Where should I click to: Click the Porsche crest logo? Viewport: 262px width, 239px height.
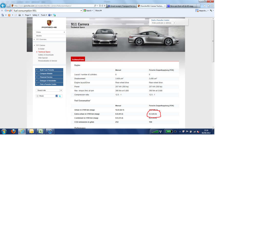coord(49,23)
